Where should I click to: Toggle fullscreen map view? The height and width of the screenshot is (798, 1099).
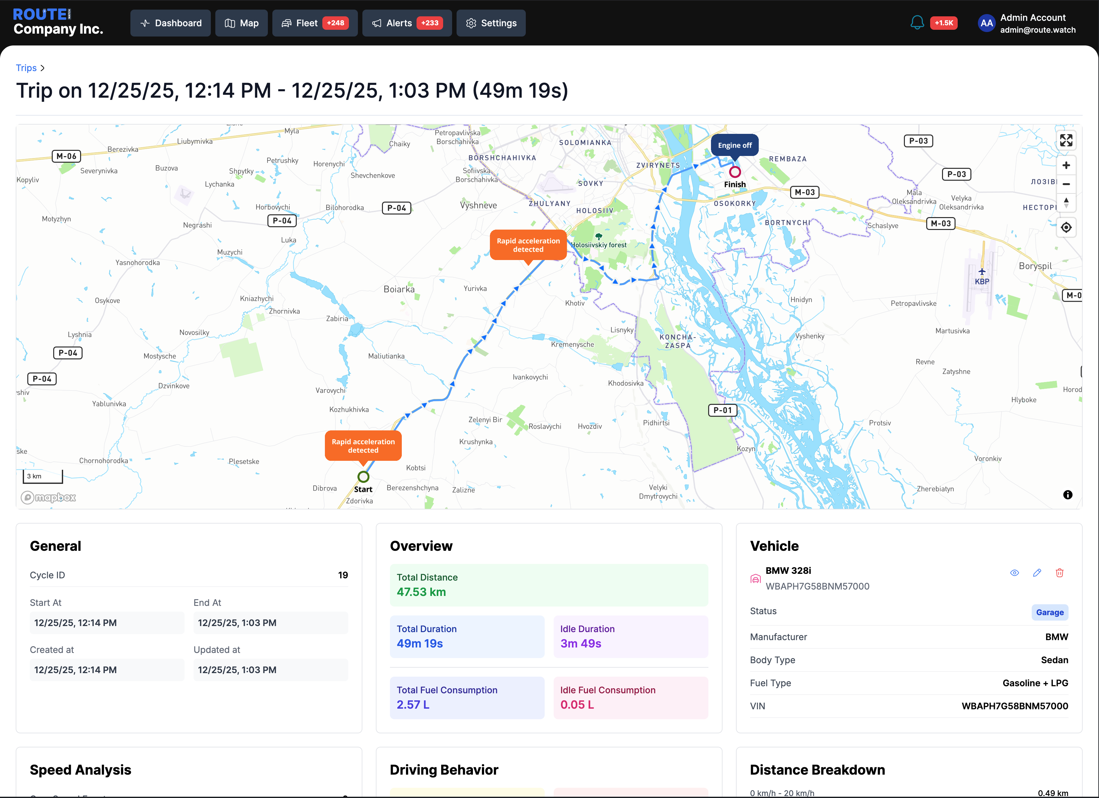click(x=1066, y=141)
